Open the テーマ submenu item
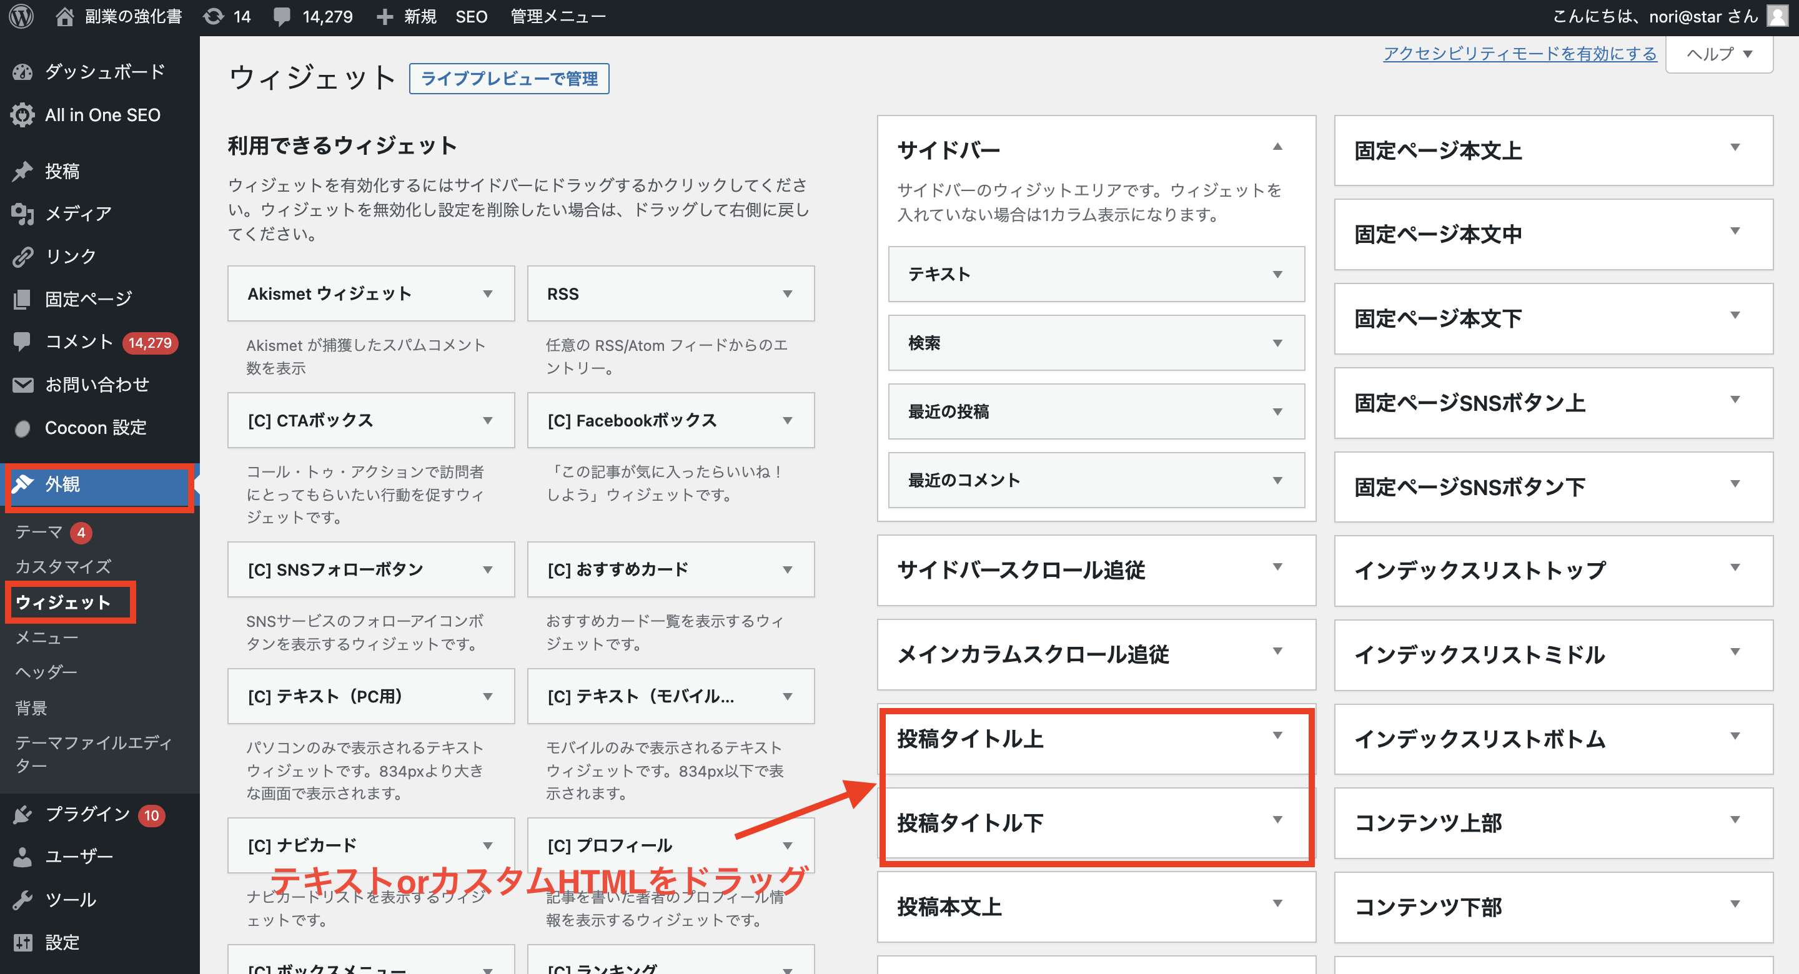1799x974 pixels. (x=39, y=533)
